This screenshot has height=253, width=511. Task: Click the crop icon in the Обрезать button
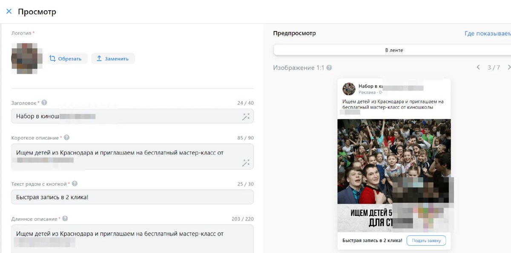click(x=52, y=58)
